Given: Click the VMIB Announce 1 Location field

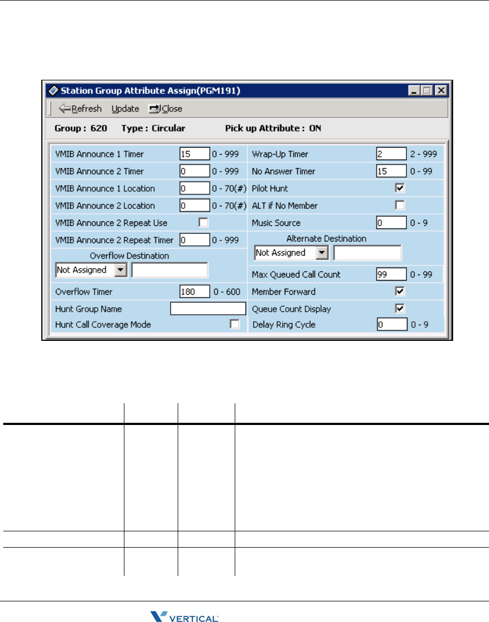Looking at the screenshot, I should [195, 188].
